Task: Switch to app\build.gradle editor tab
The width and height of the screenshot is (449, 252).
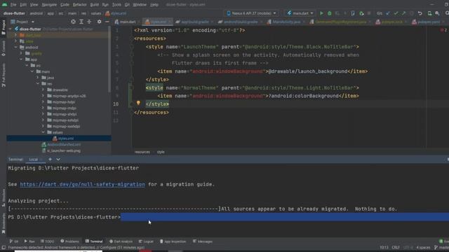Action: click(194, 22)
